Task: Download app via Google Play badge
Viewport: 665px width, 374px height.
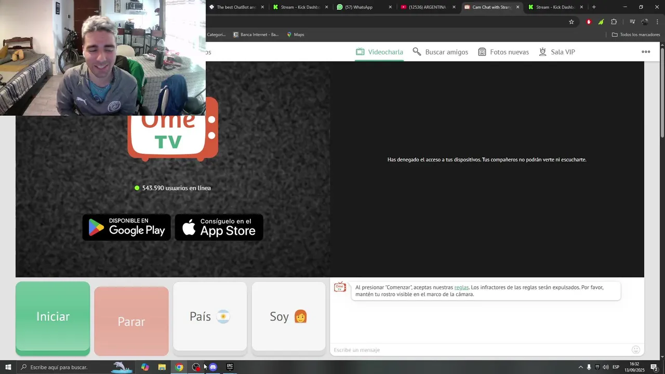Action: click(x=126, y=228)
